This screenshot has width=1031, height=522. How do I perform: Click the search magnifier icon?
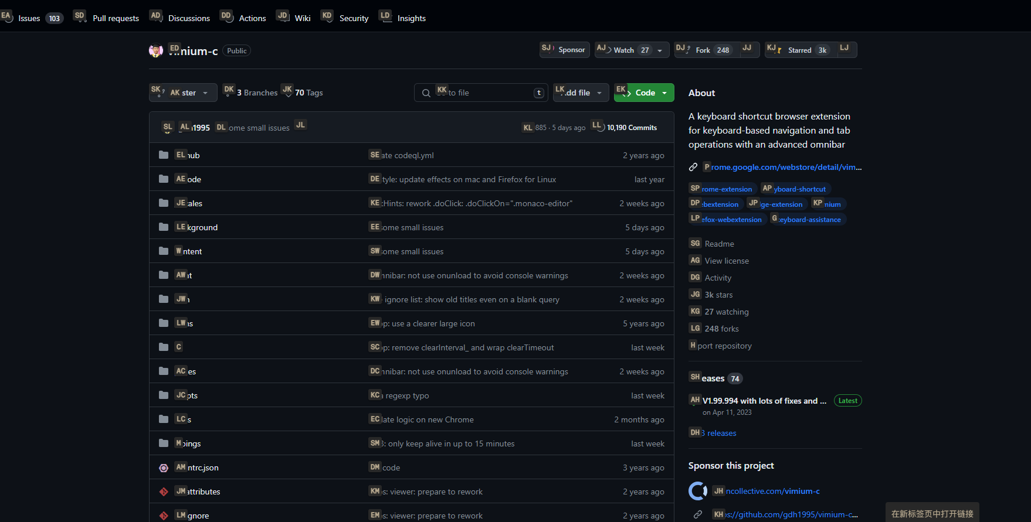pyautogui.click(x=426, y=93)
